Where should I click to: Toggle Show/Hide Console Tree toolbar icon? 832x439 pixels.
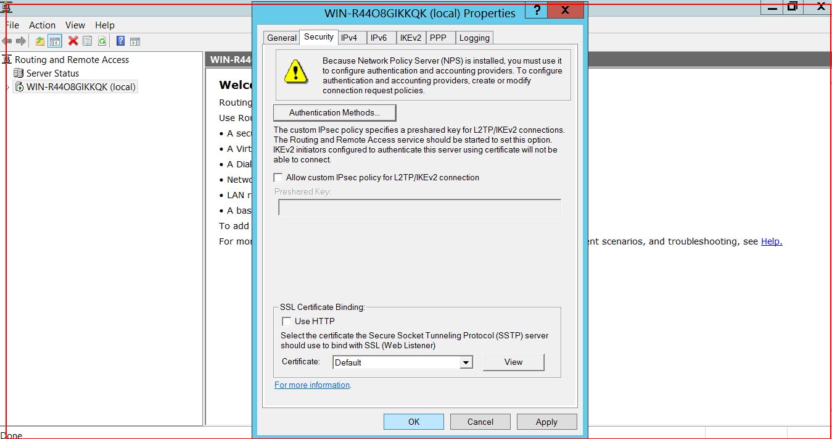tap(55, 41)
